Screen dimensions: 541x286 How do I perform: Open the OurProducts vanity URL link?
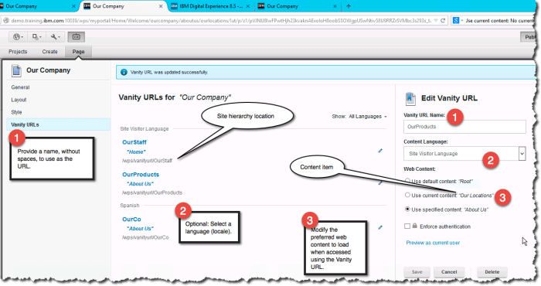tap(141, 175)
